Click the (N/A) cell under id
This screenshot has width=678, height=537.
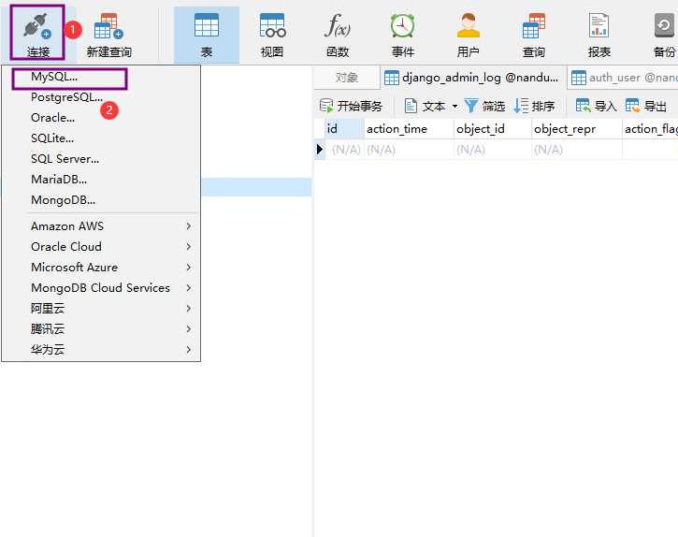pos(345,150)
